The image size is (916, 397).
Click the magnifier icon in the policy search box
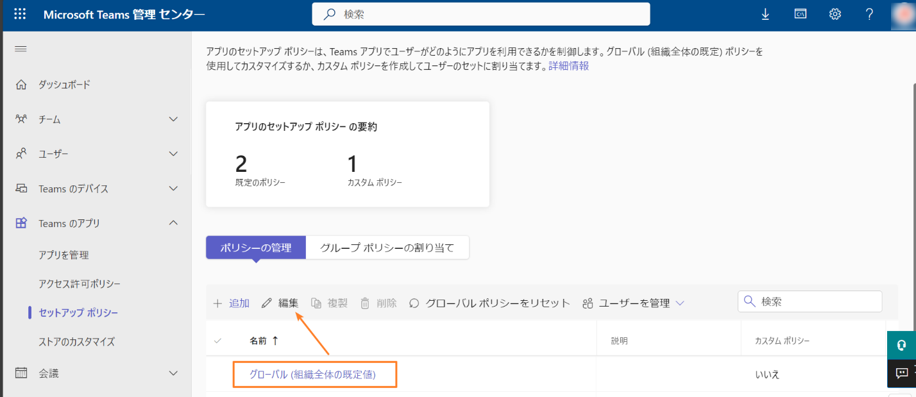coord(749,301)
